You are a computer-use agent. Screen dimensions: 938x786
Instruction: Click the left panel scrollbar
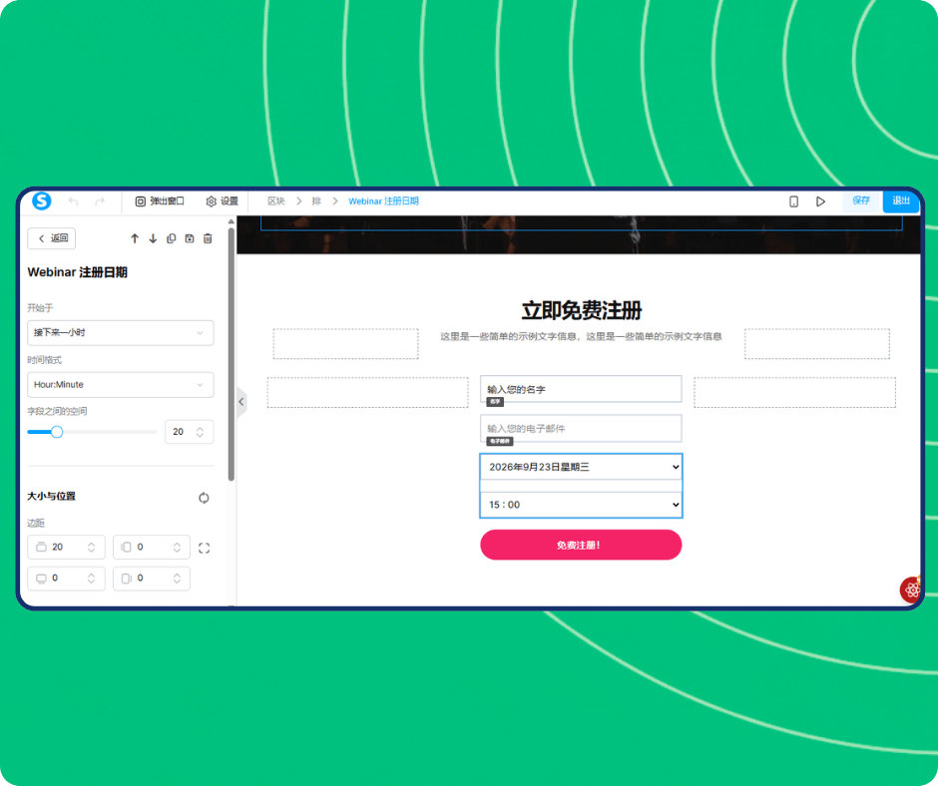point(231,353)
